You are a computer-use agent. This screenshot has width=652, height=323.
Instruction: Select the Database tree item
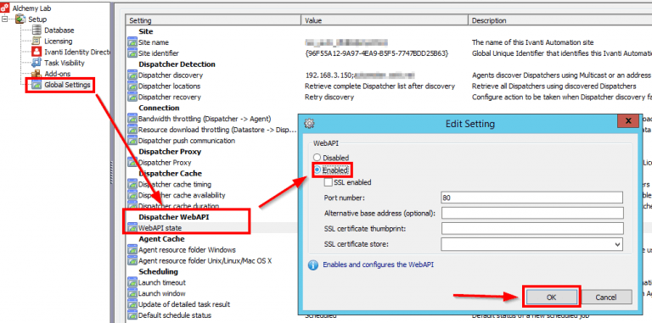59,31
